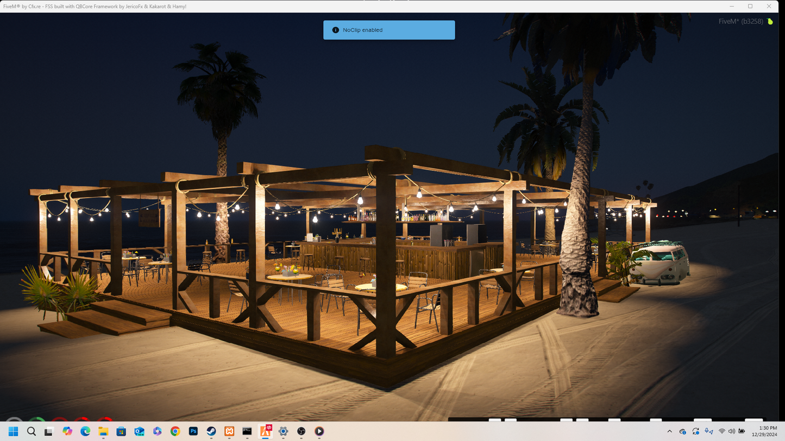Image resolution: width=785 pixels, height=441 pixels.
Task: Open File Explorer from the taskbar
Action: [103, 431]
